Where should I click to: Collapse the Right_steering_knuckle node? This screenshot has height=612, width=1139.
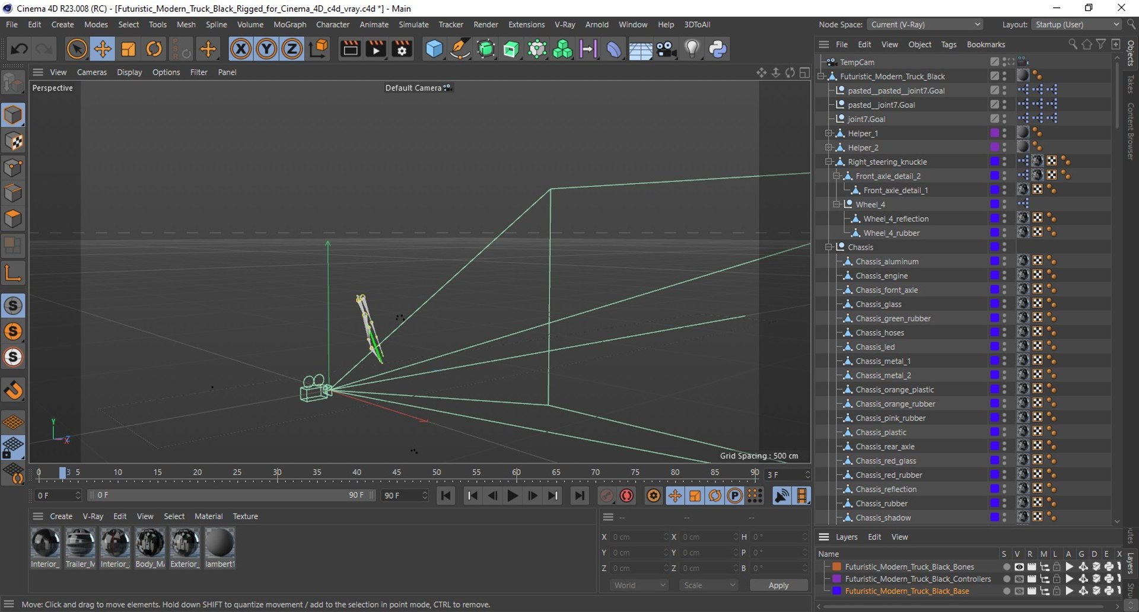(x=829, y=162)
